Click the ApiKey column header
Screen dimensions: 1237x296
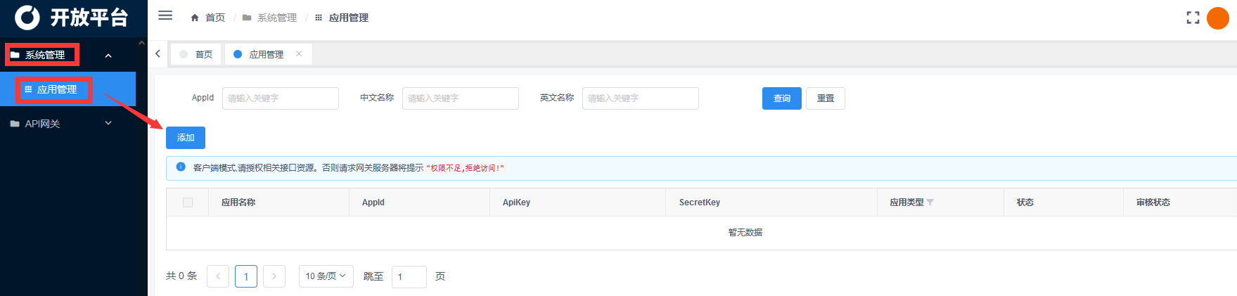516,202
